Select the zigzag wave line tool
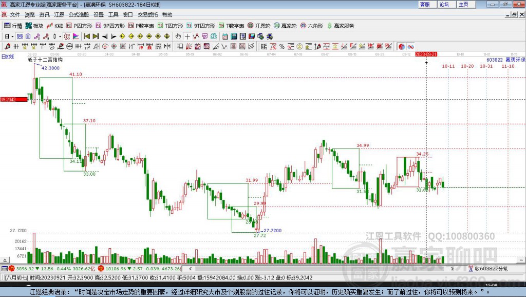The width and height of the screenshot is (526, 297). coord(224,47)
